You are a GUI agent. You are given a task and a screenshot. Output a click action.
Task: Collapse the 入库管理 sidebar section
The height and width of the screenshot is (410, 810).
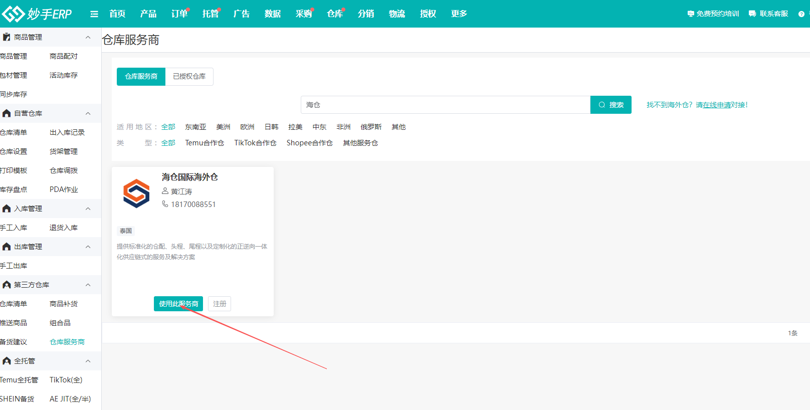(x=88, y=209)
